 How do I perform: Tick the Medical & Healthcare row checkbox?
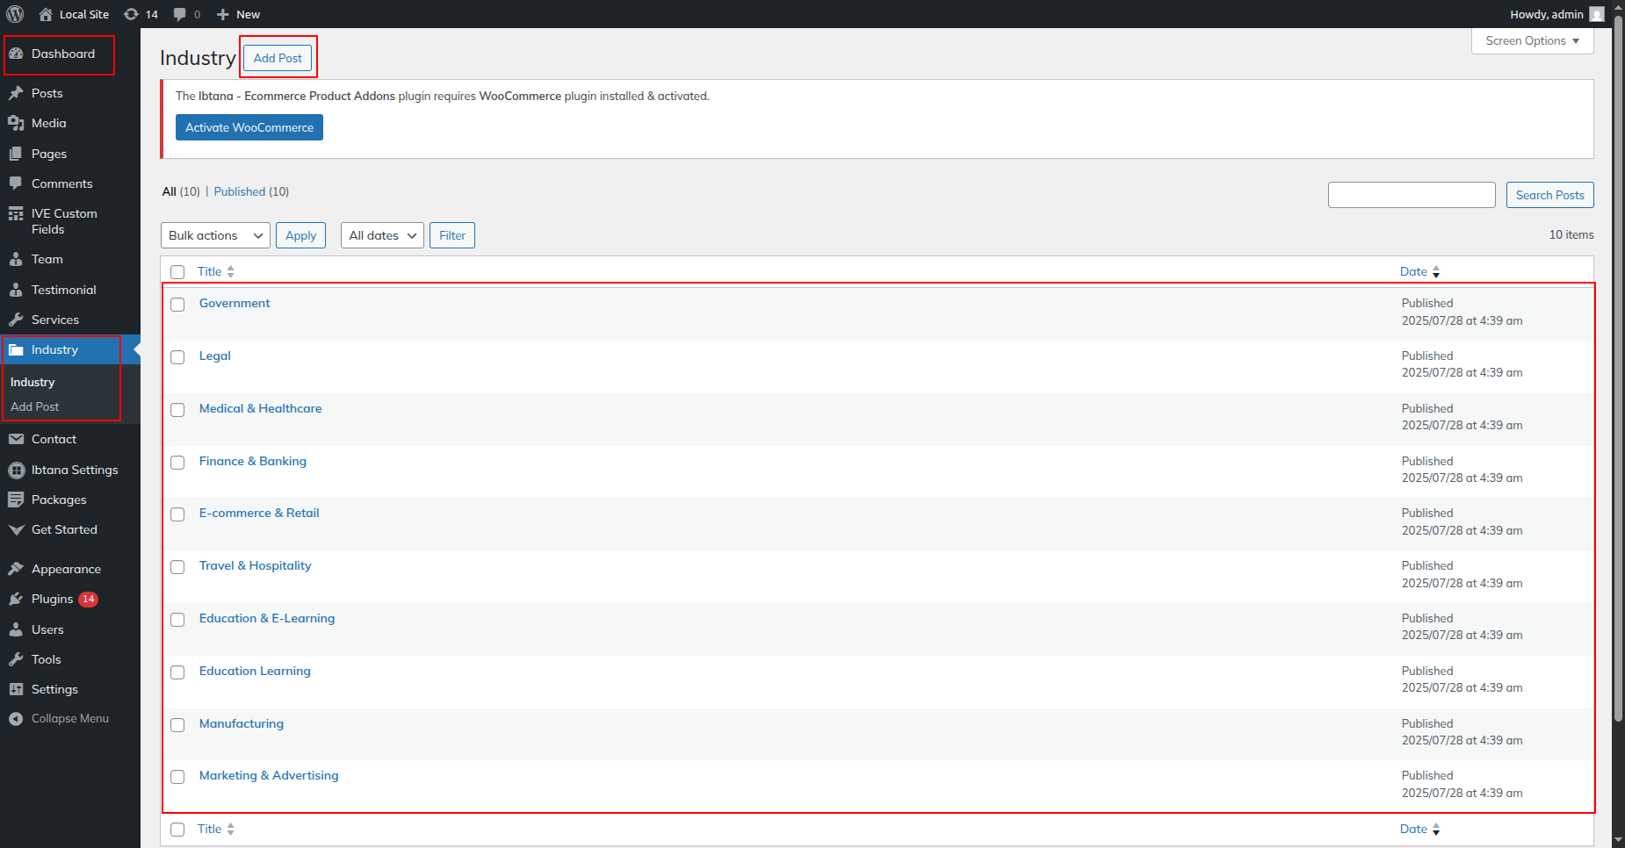[177, 410]
